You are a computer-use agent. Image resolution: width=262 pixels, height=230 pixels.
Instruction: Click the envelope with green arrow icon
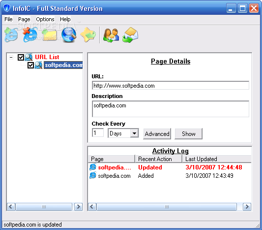tap(130, 35)
